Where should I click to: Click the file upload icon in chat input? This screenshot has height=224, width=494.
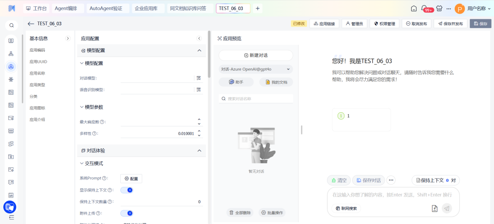coord(435,208)
